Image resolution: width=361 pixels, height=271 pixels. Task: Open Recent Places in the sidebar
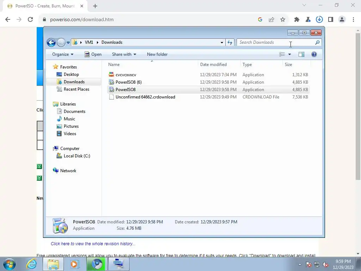(73, 89)
